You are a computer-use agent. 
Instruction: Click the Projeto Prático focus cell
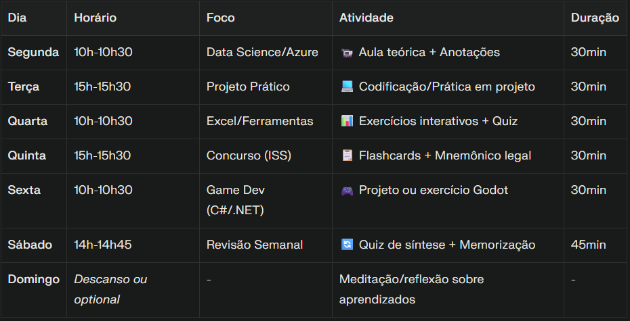248,87
